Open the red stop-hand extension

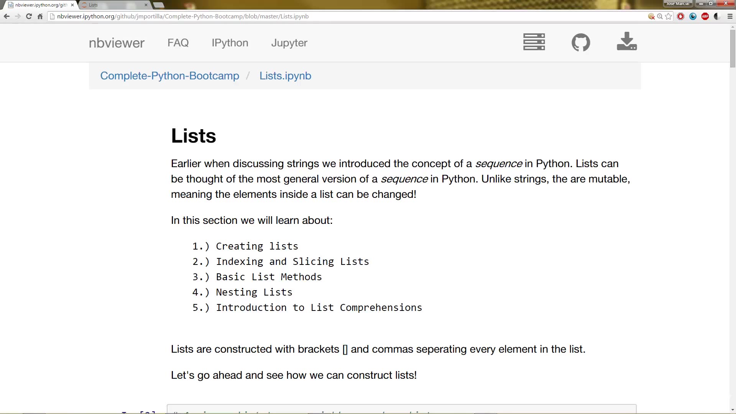pyautogui.click(x=681, y=16)
